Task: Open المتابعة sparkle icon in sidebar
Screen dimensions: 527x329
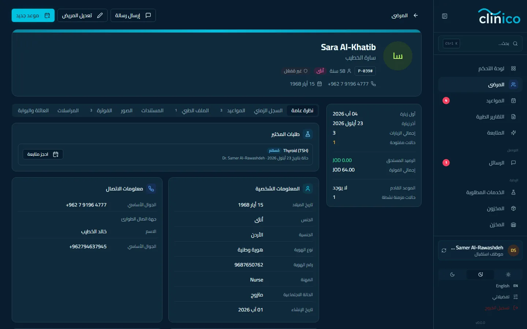Action: point(513,133)
